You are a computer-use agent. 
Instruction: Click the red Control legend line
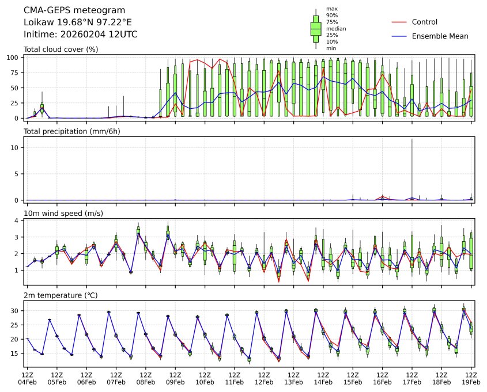399,22
